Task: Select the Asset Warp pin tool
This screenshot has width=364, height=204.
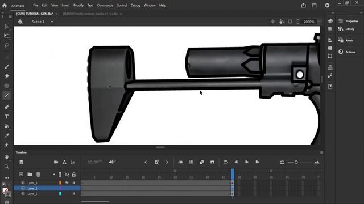Action: point(6,145)
